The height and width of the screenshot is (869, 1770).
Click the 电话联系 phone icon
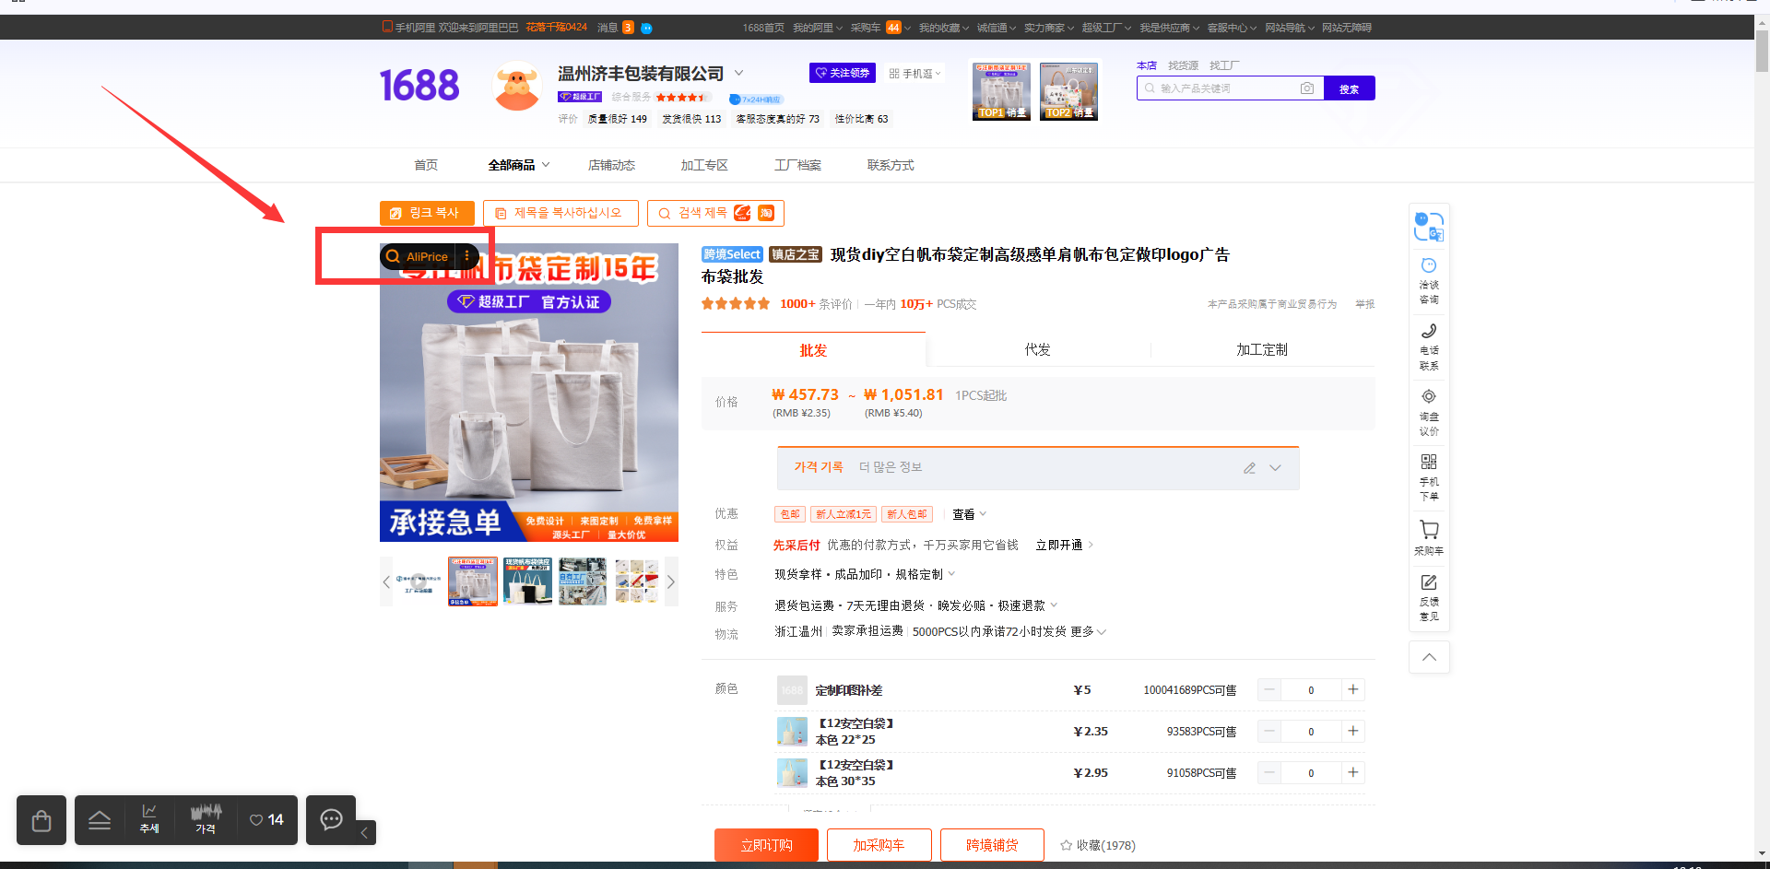point(1429,346)
